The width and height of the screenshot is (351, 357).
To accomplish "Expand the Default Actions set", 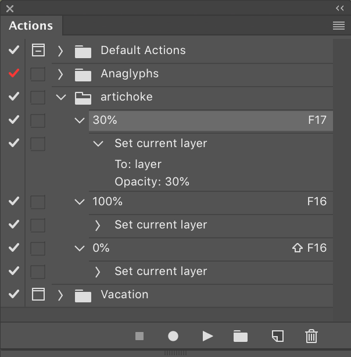I will coord(60,51).
